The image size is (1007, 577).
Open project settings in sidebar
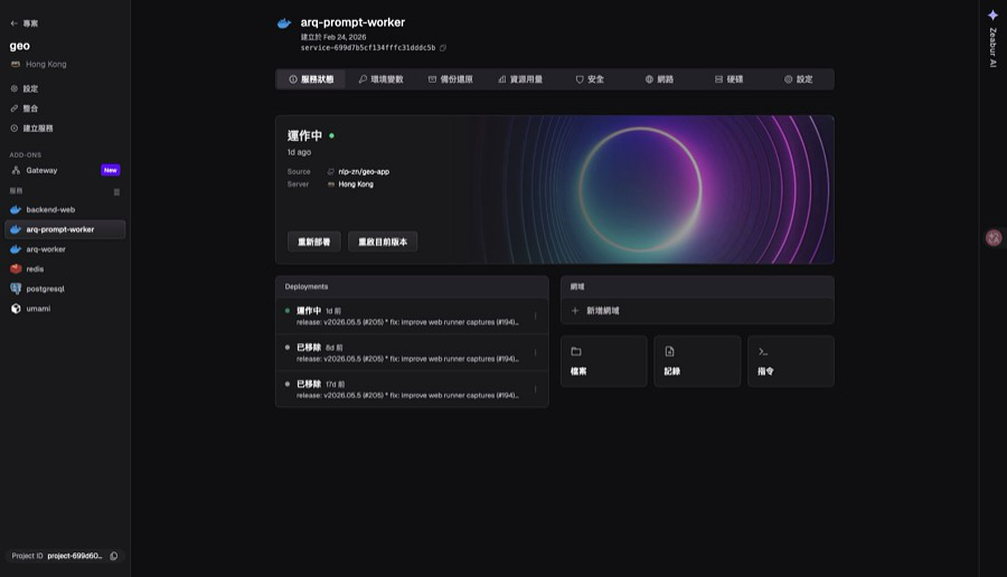pos(24,89)
